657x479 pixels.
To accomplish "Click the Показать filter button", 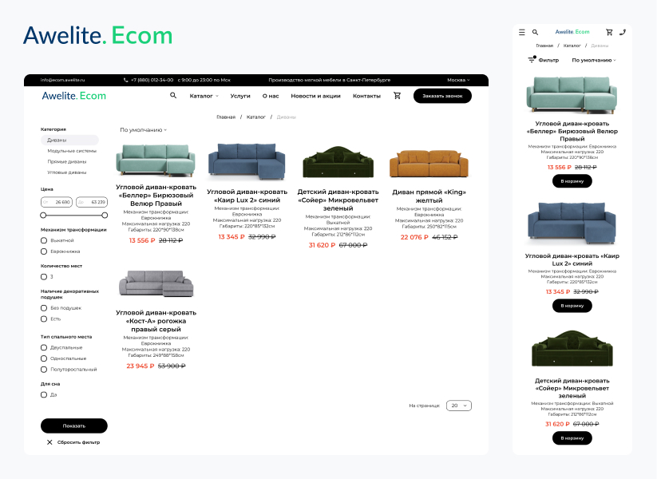I will point(73,426).
